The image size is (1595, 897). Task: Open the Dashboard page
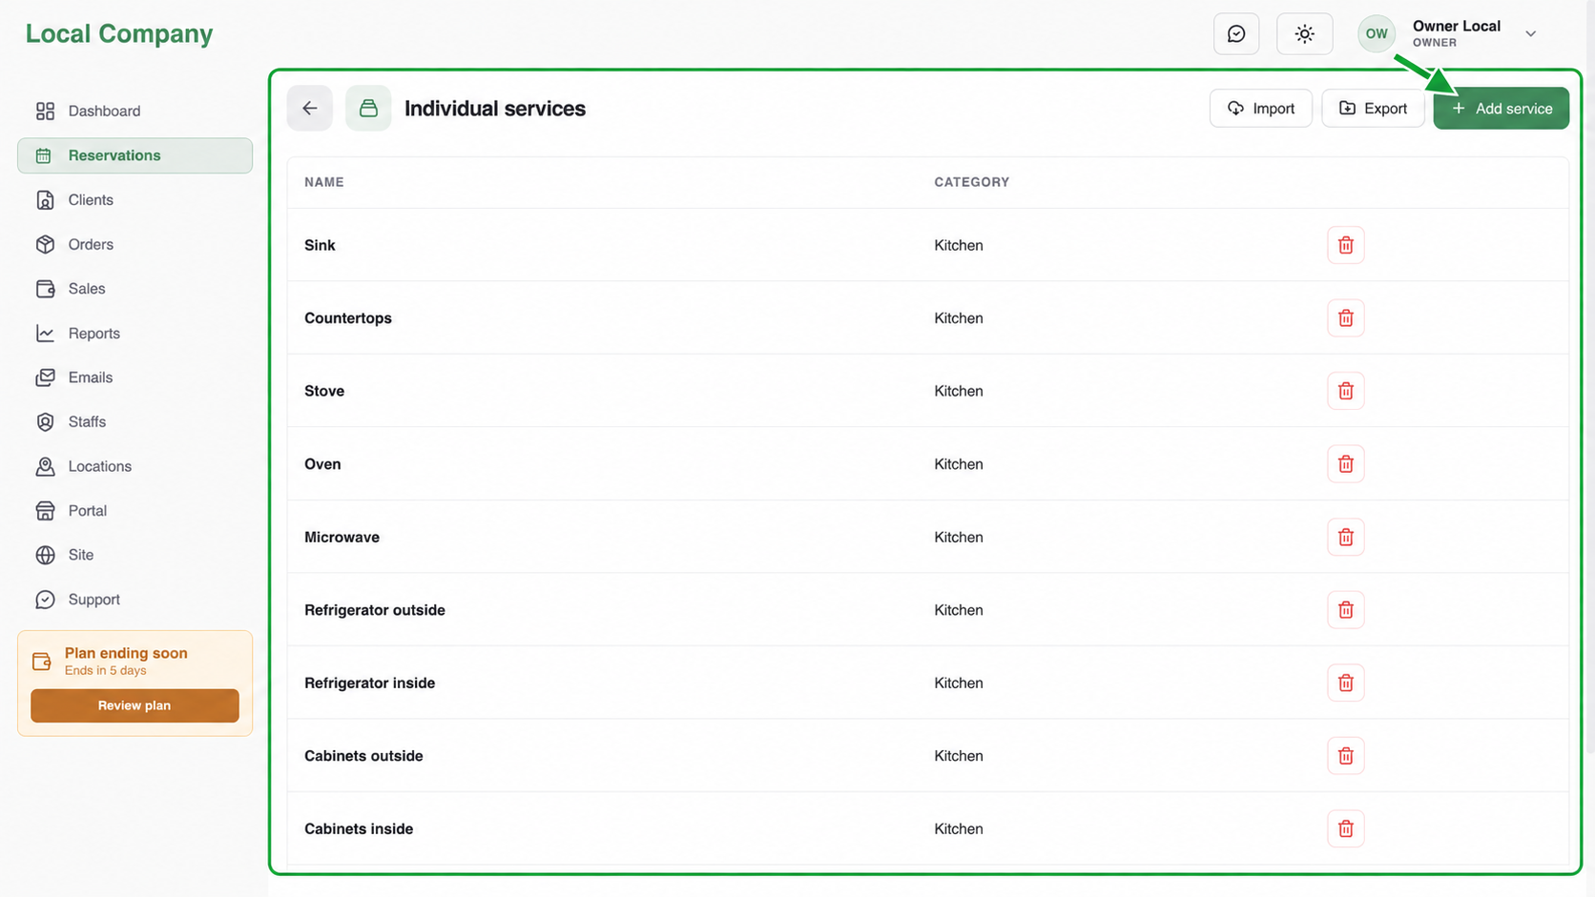pos(135,112)
